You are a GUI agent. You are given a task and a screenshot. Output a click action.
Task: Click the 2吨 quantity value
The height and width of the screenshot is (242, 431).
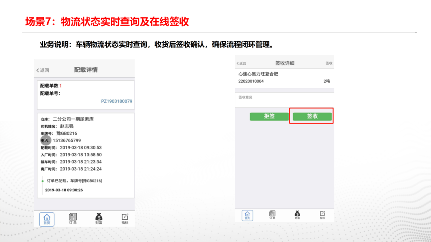(327, 81)
